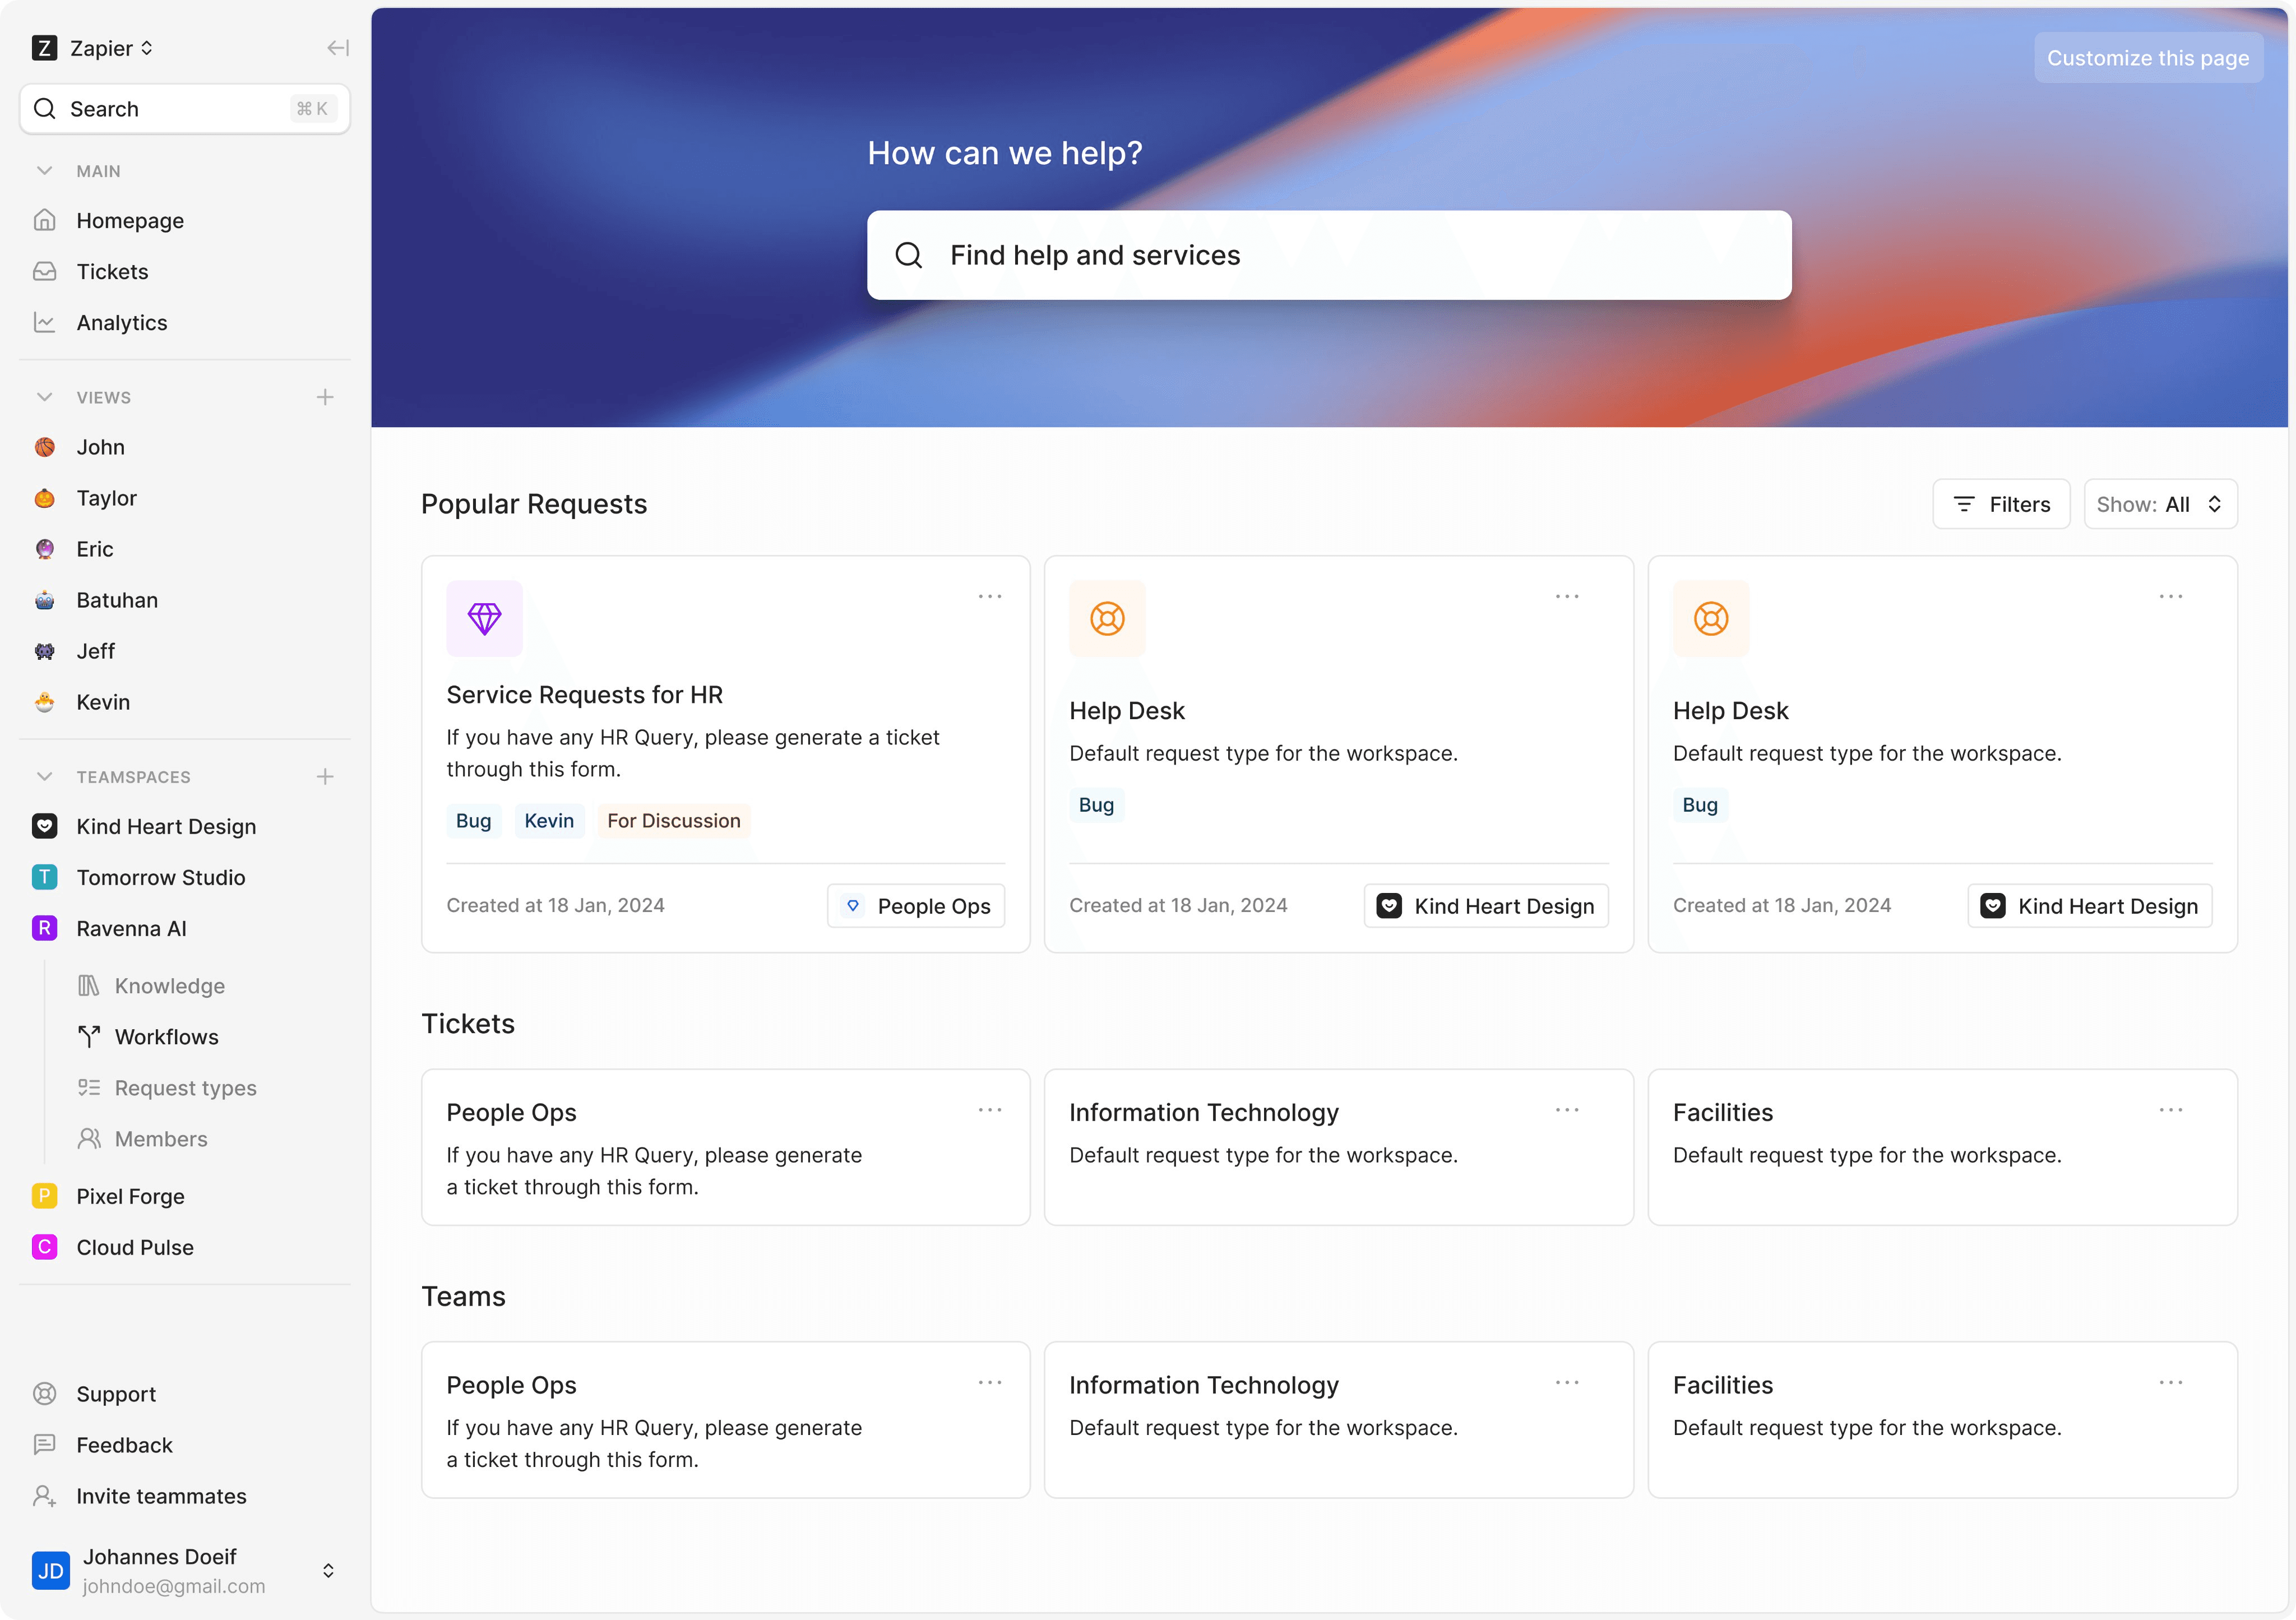The image size is (2296, 1620).
Task: Click the plus icon beside VIEWS
Action: 325,397
